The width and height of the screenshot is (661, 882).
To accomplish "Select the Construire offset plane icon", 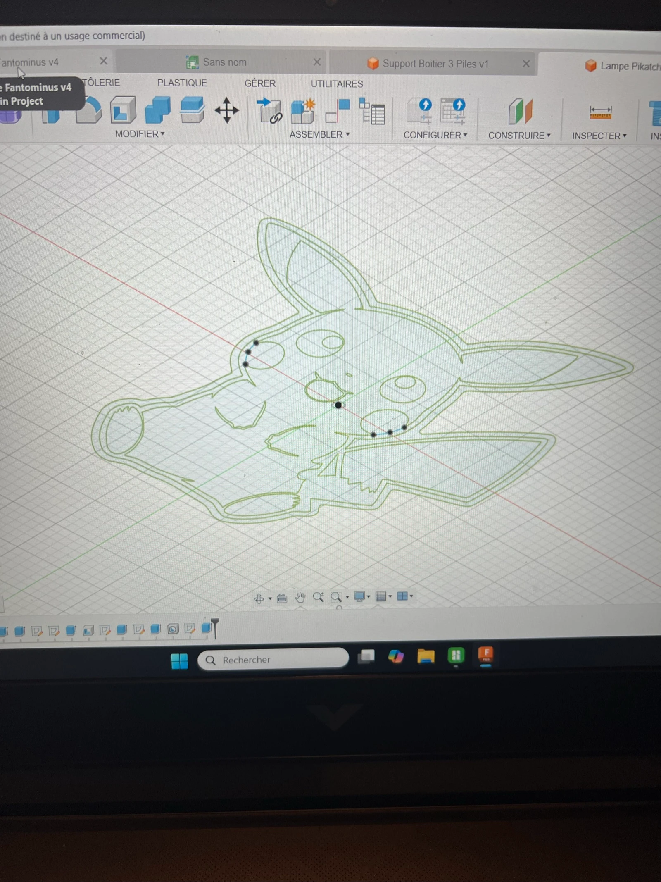I will [x=521, y=112].
